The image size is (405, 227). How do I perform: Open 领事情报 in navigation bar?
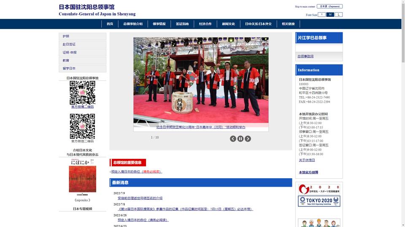point(159,24)
